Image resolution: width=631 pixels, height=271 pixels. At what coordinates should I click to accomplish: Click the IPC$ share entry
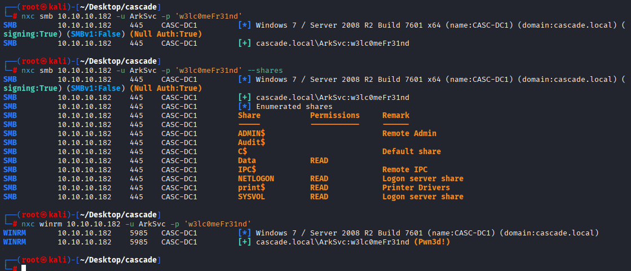247,169
